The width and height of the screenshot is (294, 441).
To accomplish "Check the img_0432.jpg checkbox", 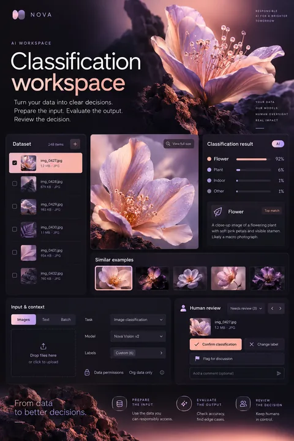I will 15,276.
